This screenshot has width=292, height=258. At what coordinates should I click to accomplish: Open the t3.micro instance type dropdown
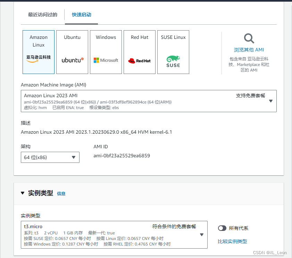click(x=201, y=235)
